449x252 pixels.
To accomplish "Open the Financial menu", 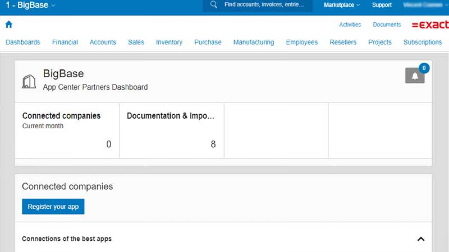I will [x=65, y=42].
